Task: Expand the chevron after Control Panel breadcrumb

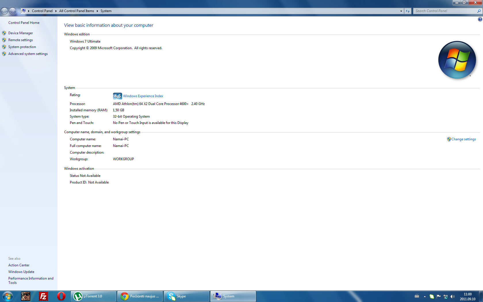Action: 56,11
